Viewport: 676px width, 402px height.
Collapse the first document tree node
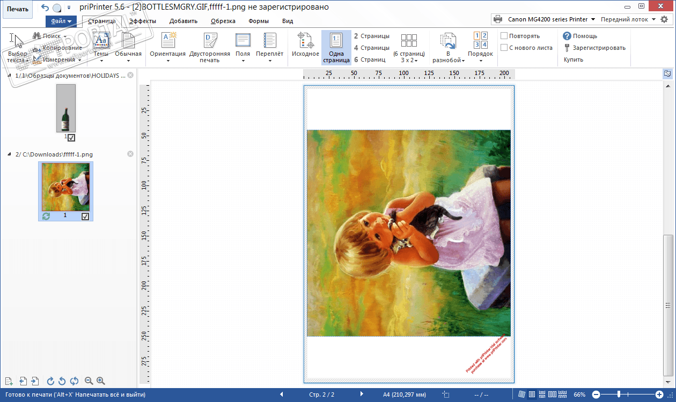9,76
